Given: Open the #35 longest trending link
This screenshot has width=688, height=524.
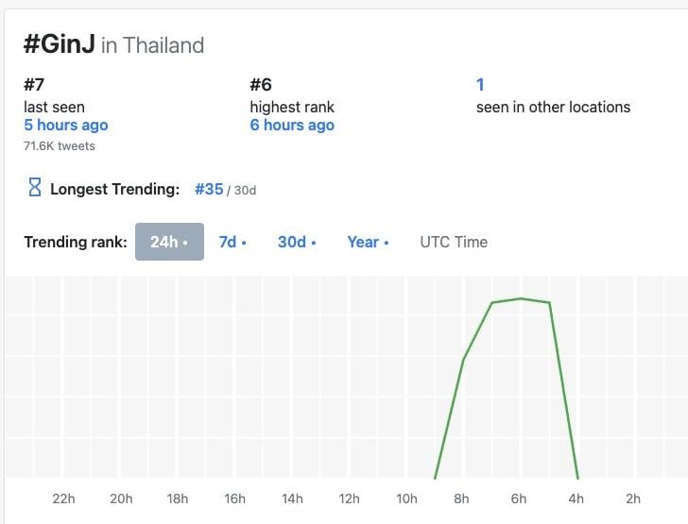Looking at the screenshot, I should pos(209,189).
